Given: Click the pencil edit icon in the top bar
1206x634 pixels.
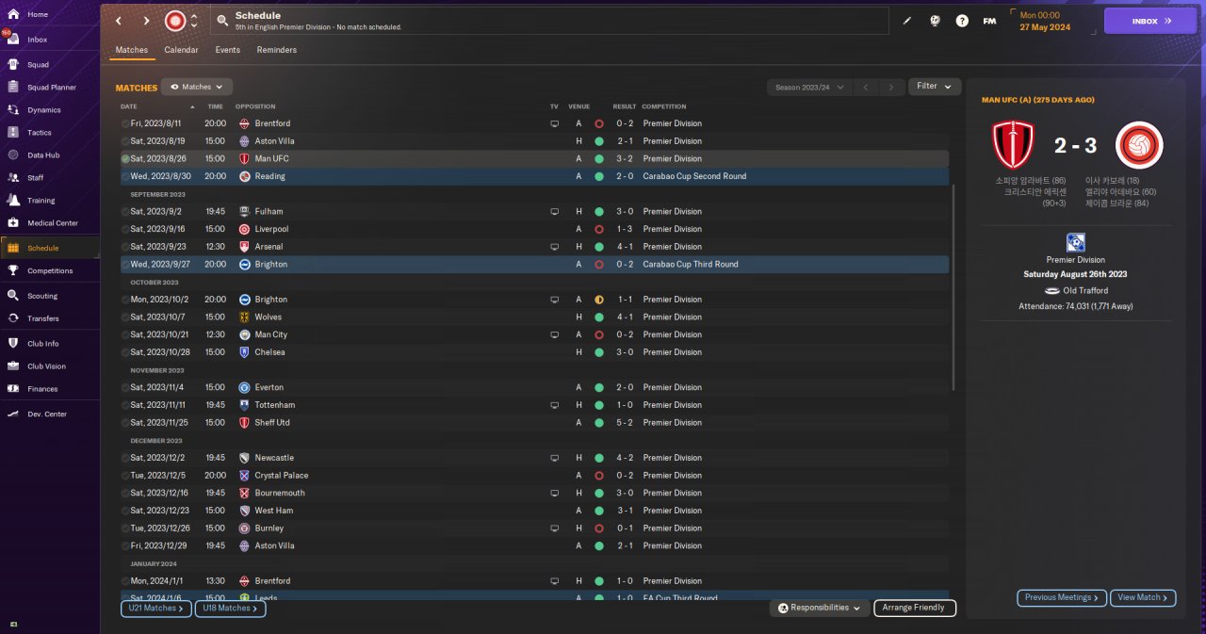Looking at the screenshot, I should point(907,21).
